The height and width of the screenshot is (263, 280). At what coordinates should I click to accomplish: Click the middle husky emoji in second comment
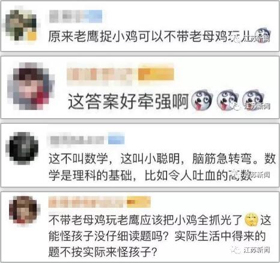tap(228, 100)
